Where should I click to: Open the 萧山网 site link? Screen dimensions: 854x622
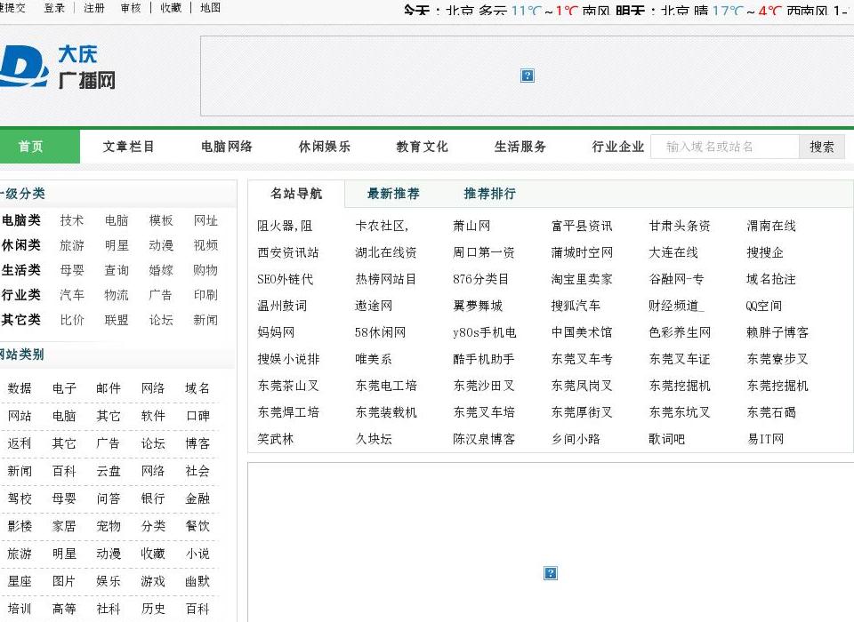point(471,226)
